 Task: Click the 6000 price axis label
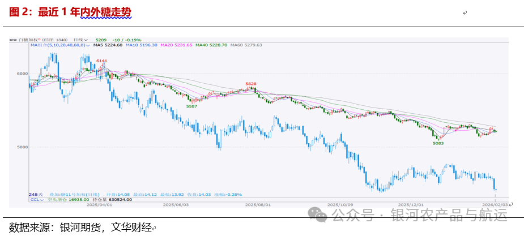22,74
